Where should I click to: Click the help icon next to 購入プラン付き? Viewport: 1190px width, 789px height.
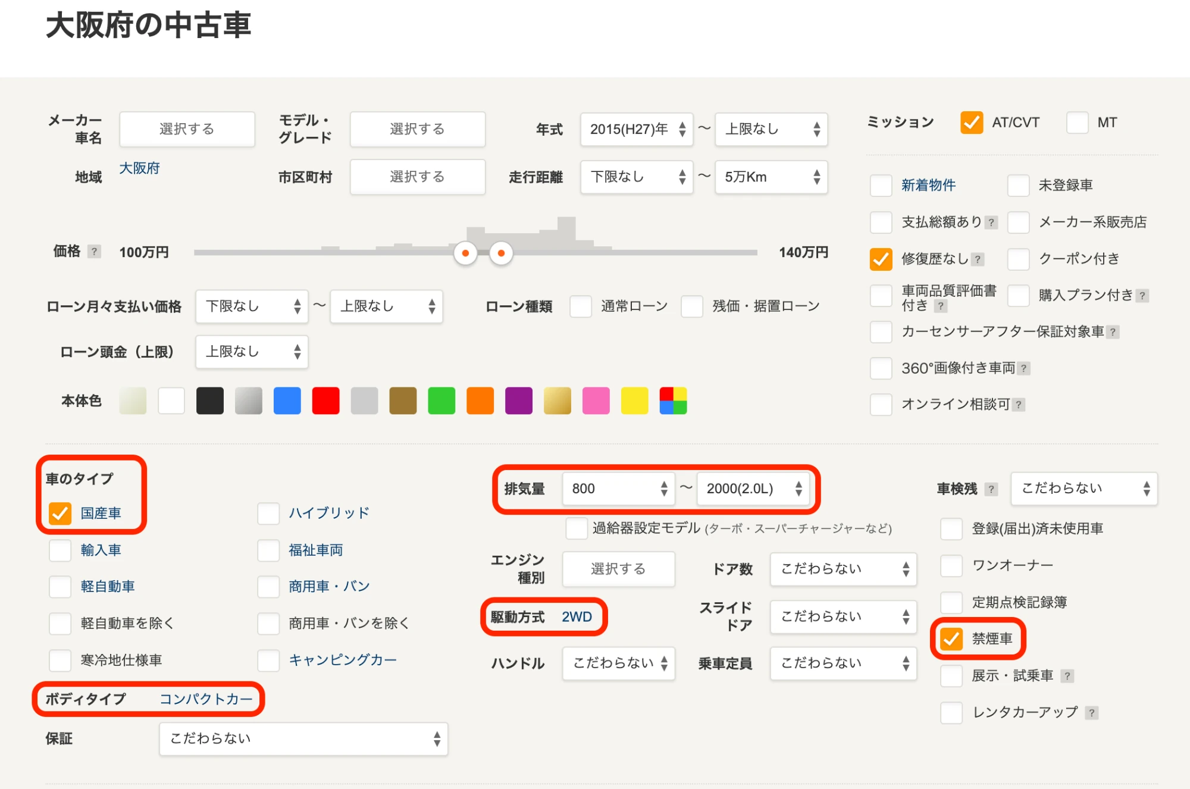1142,296
